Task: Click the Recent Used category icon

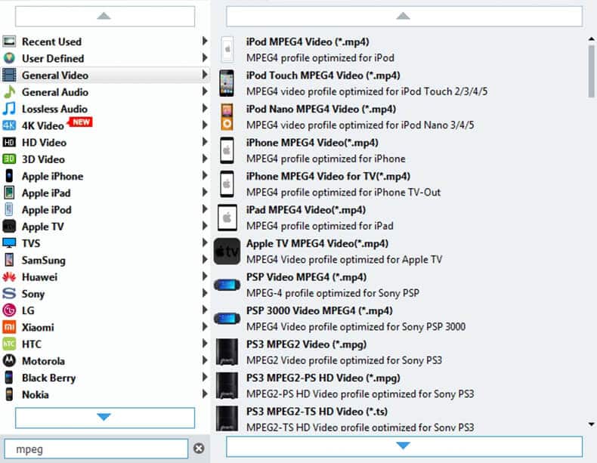Action: (9, 41)
